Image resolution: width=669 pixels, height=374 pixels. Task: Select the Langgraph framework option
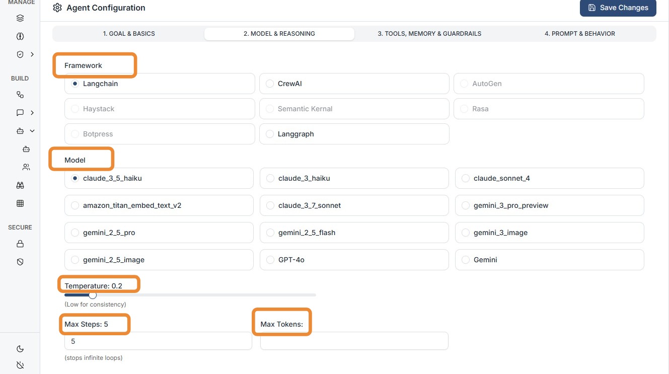pos(270,134)
